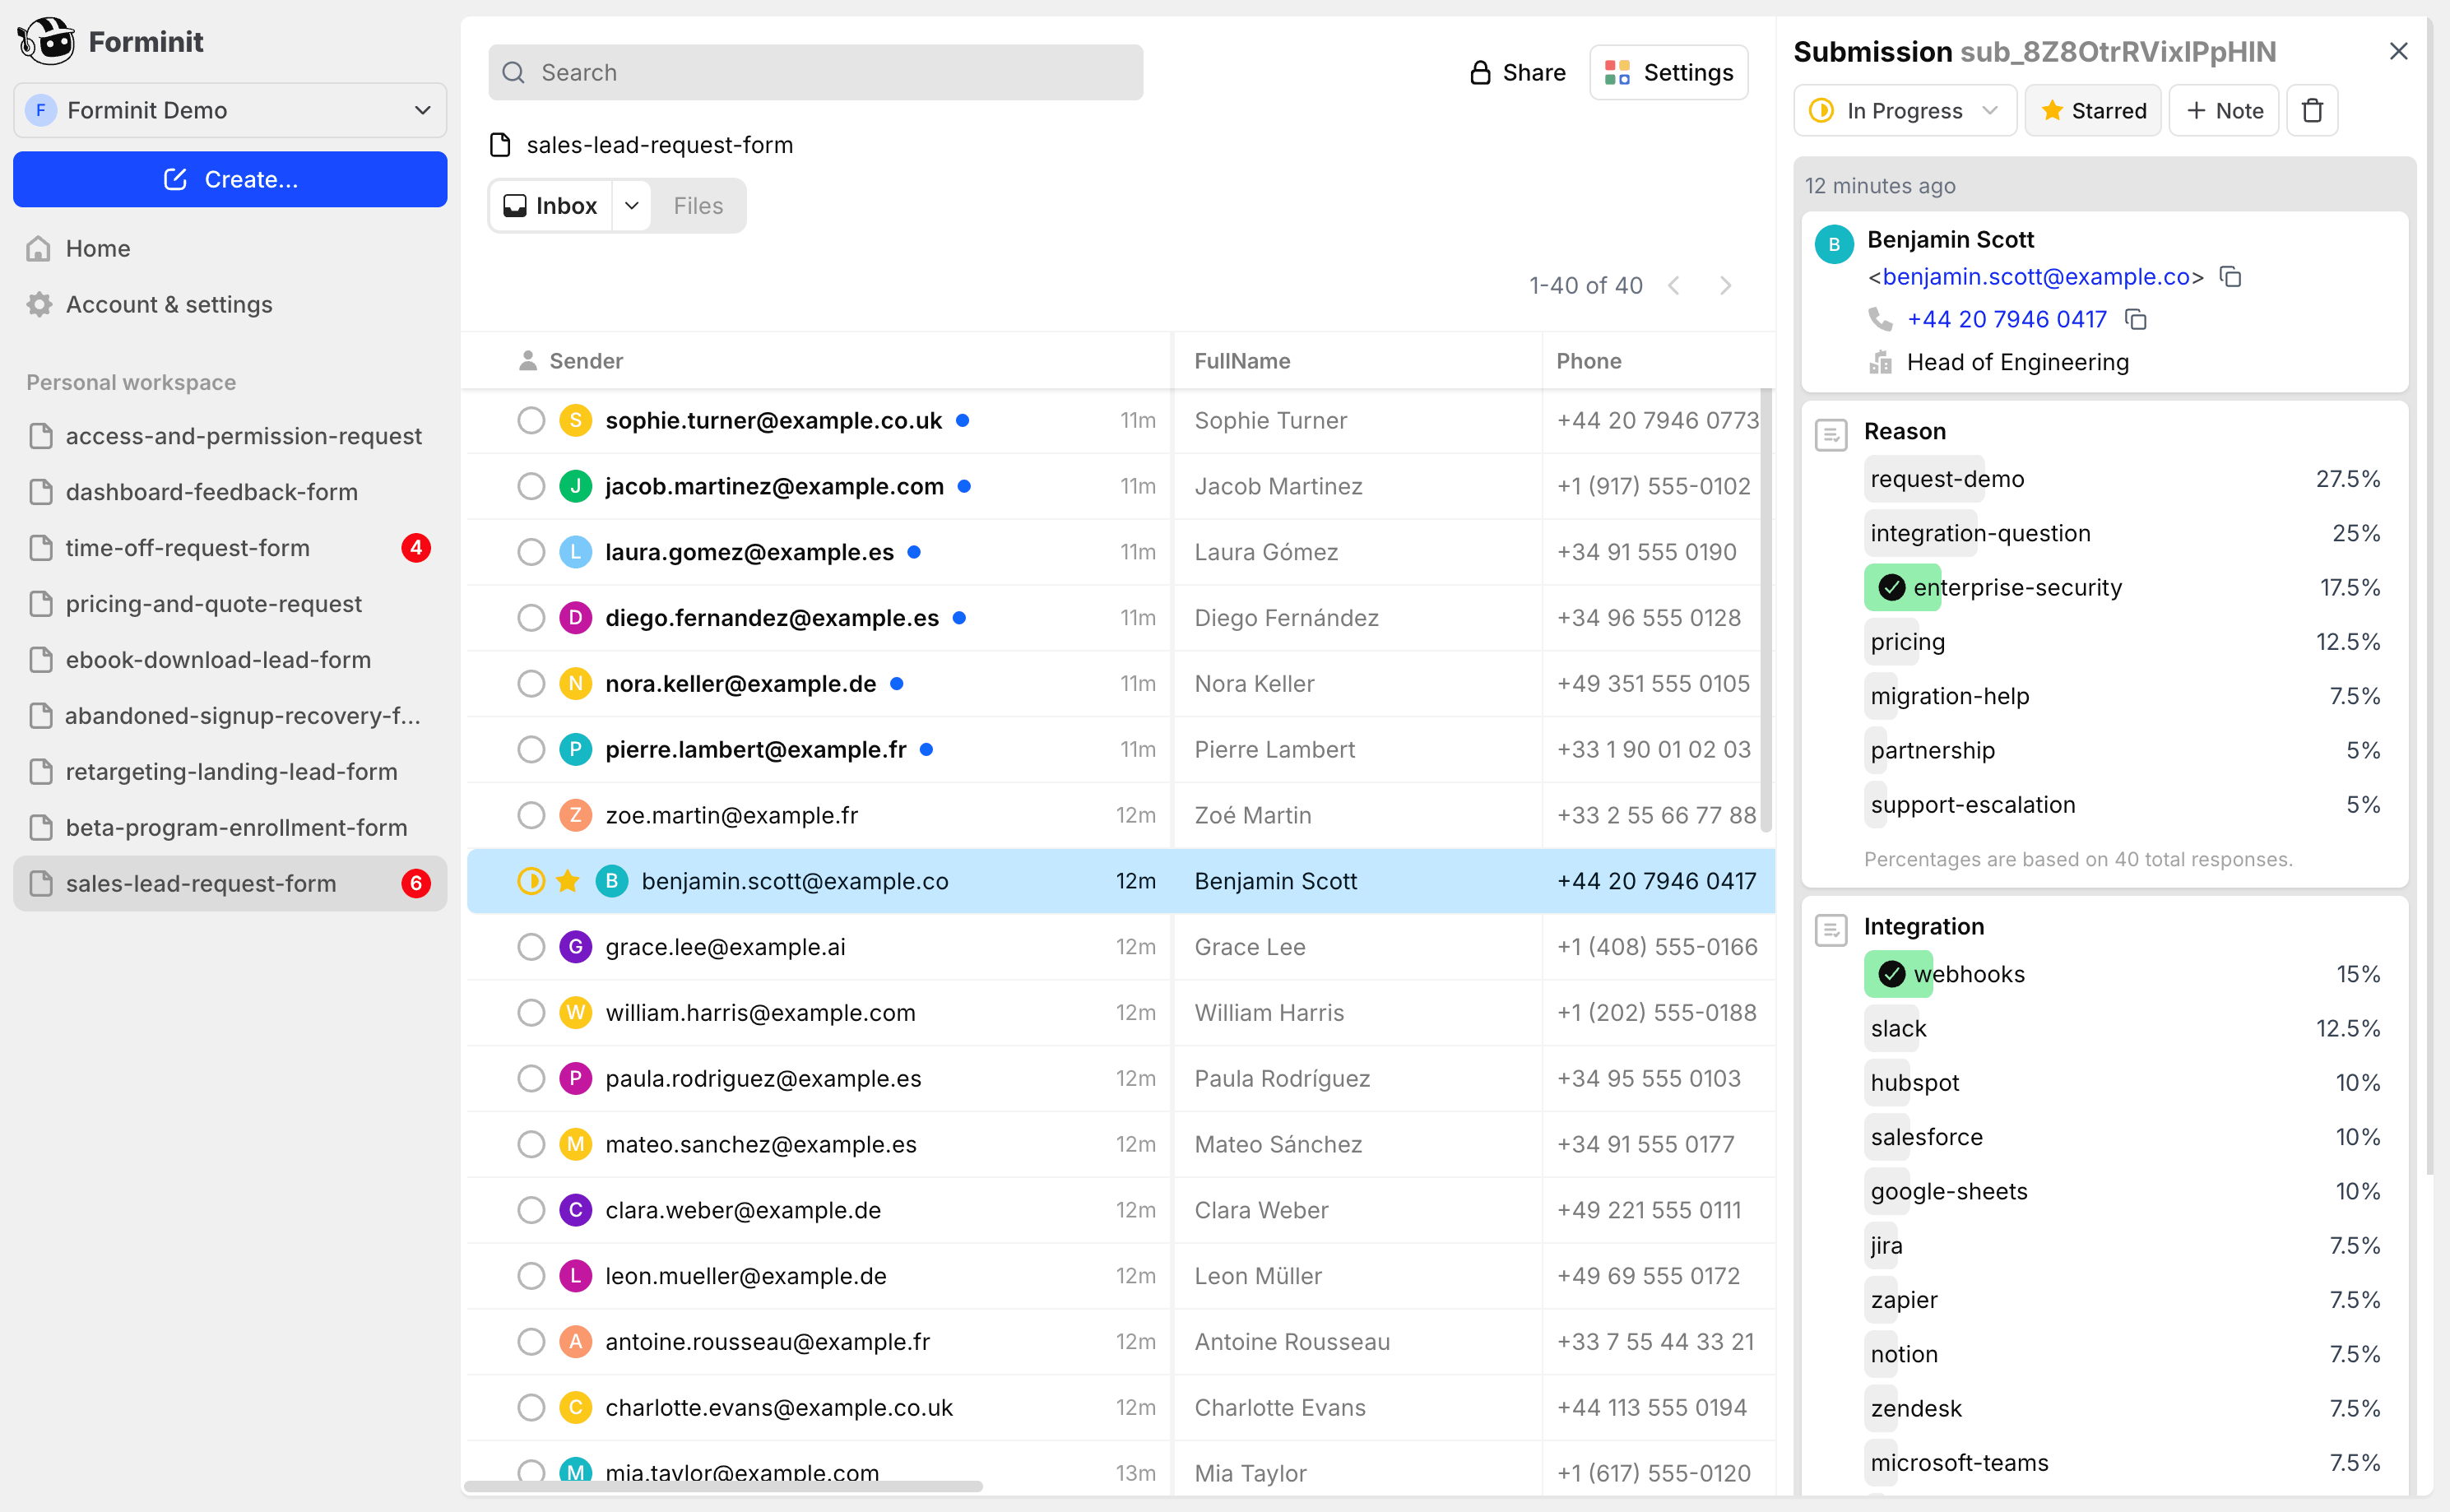Delete submission with trash icon
2450x1512 pixels.
point(2312,111)
